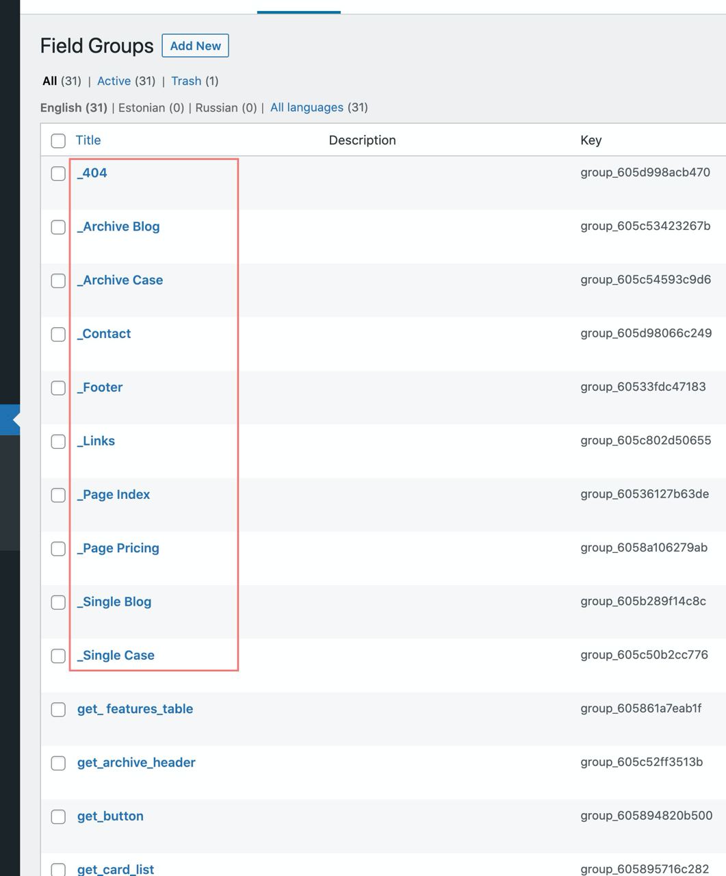
Task: Open the Trash filter
Action: 186,81
